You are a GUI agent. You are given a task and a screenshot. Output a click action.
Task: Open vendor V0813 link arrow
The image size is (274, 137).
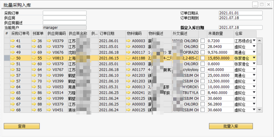49,58
